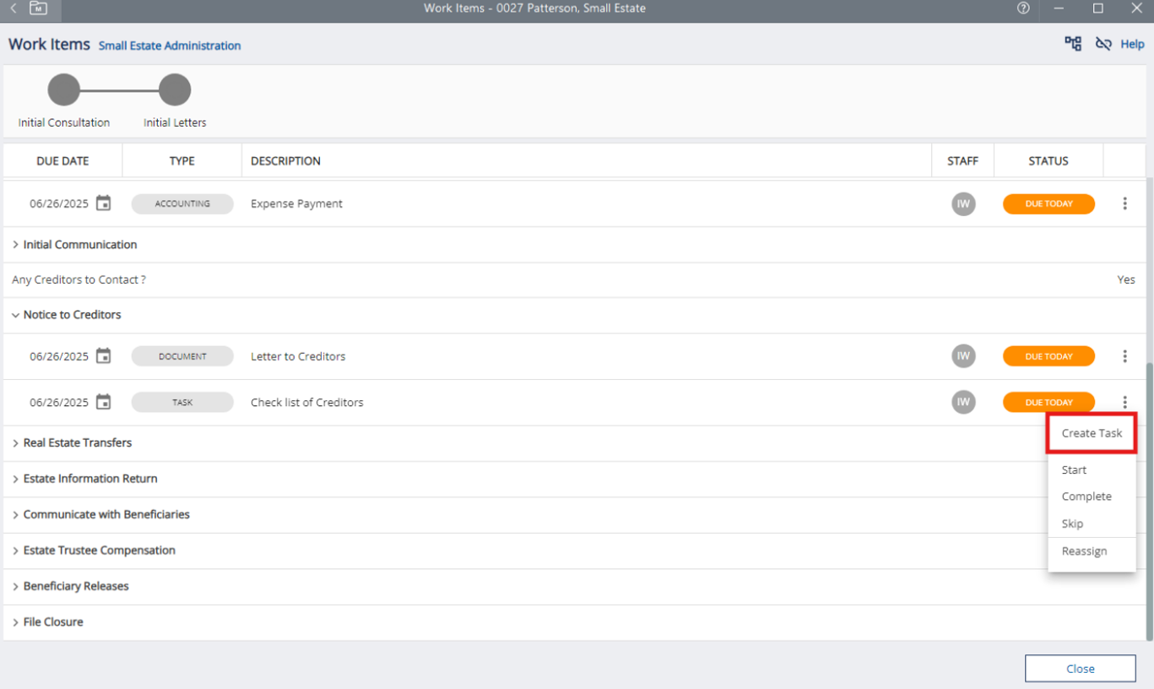Viewport: 1154px width, 689px height.
Task: Open calendar for Expense Payment due date
Action: pyautogui.click(x=103, y=203)
